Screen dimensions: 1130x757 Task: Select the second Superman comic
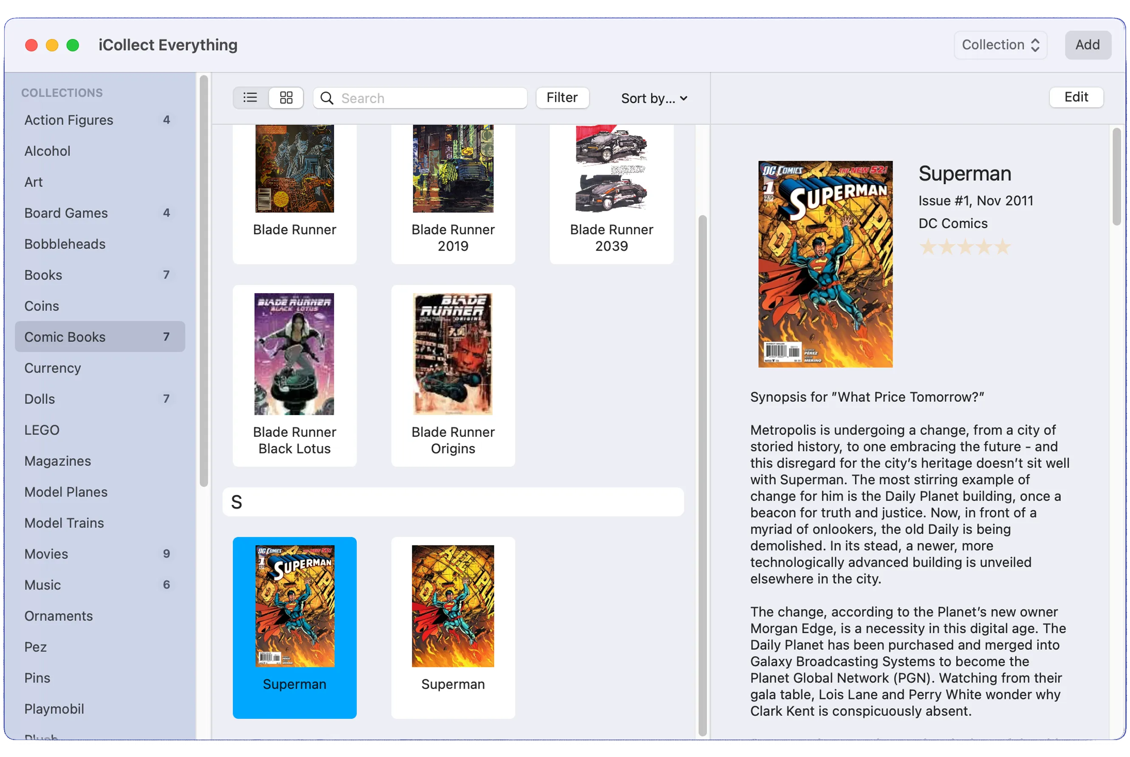click(453, 627)
